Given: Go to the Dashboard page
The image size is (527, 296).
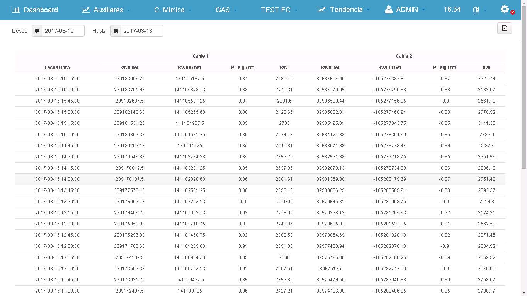Looking at the screenshot, I should 40,10.
